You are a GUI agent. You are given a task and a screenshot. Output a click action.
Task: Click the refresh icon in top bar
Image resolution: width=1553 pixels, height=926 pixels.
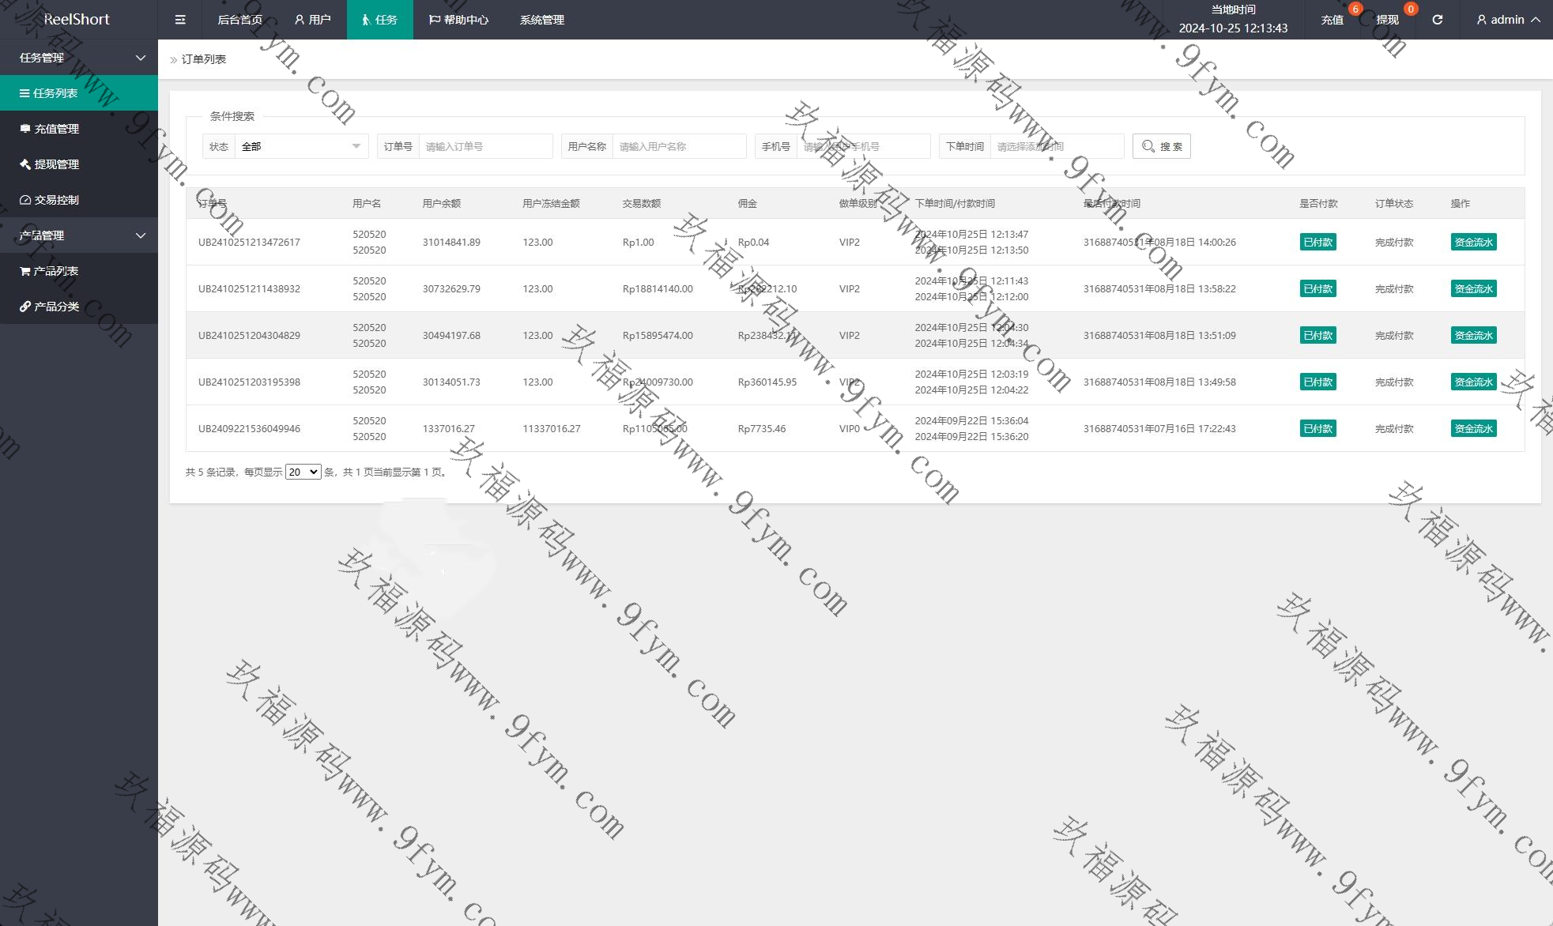(x=1437, y=20)
